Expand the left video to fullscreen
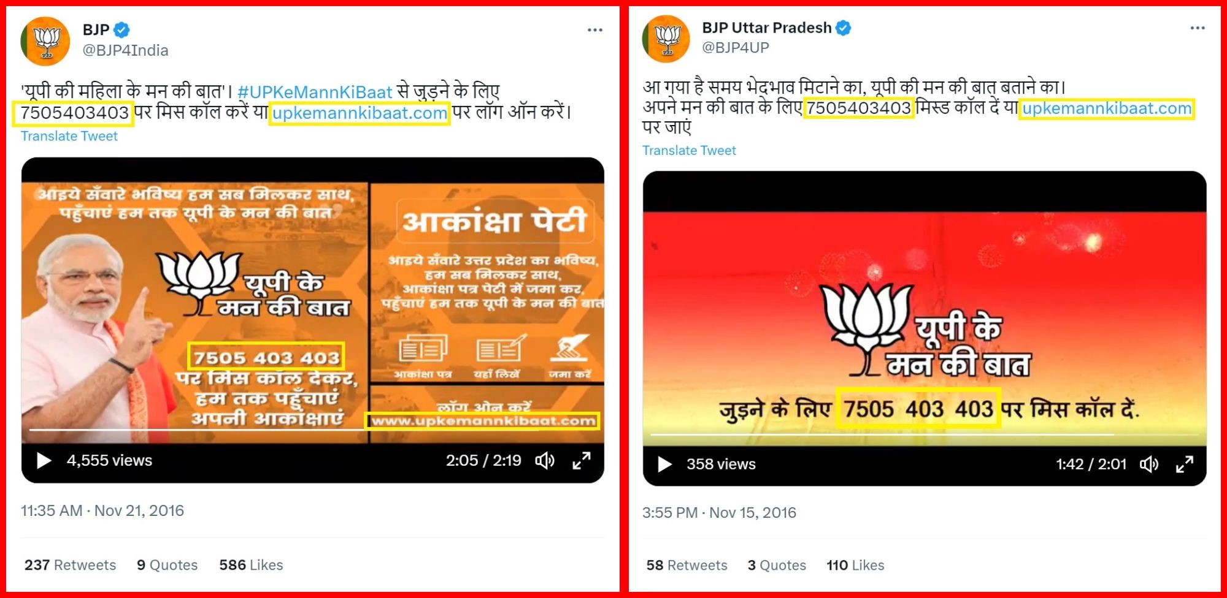This screenshot has width=1227, height=598. click(x=581, y=460)
